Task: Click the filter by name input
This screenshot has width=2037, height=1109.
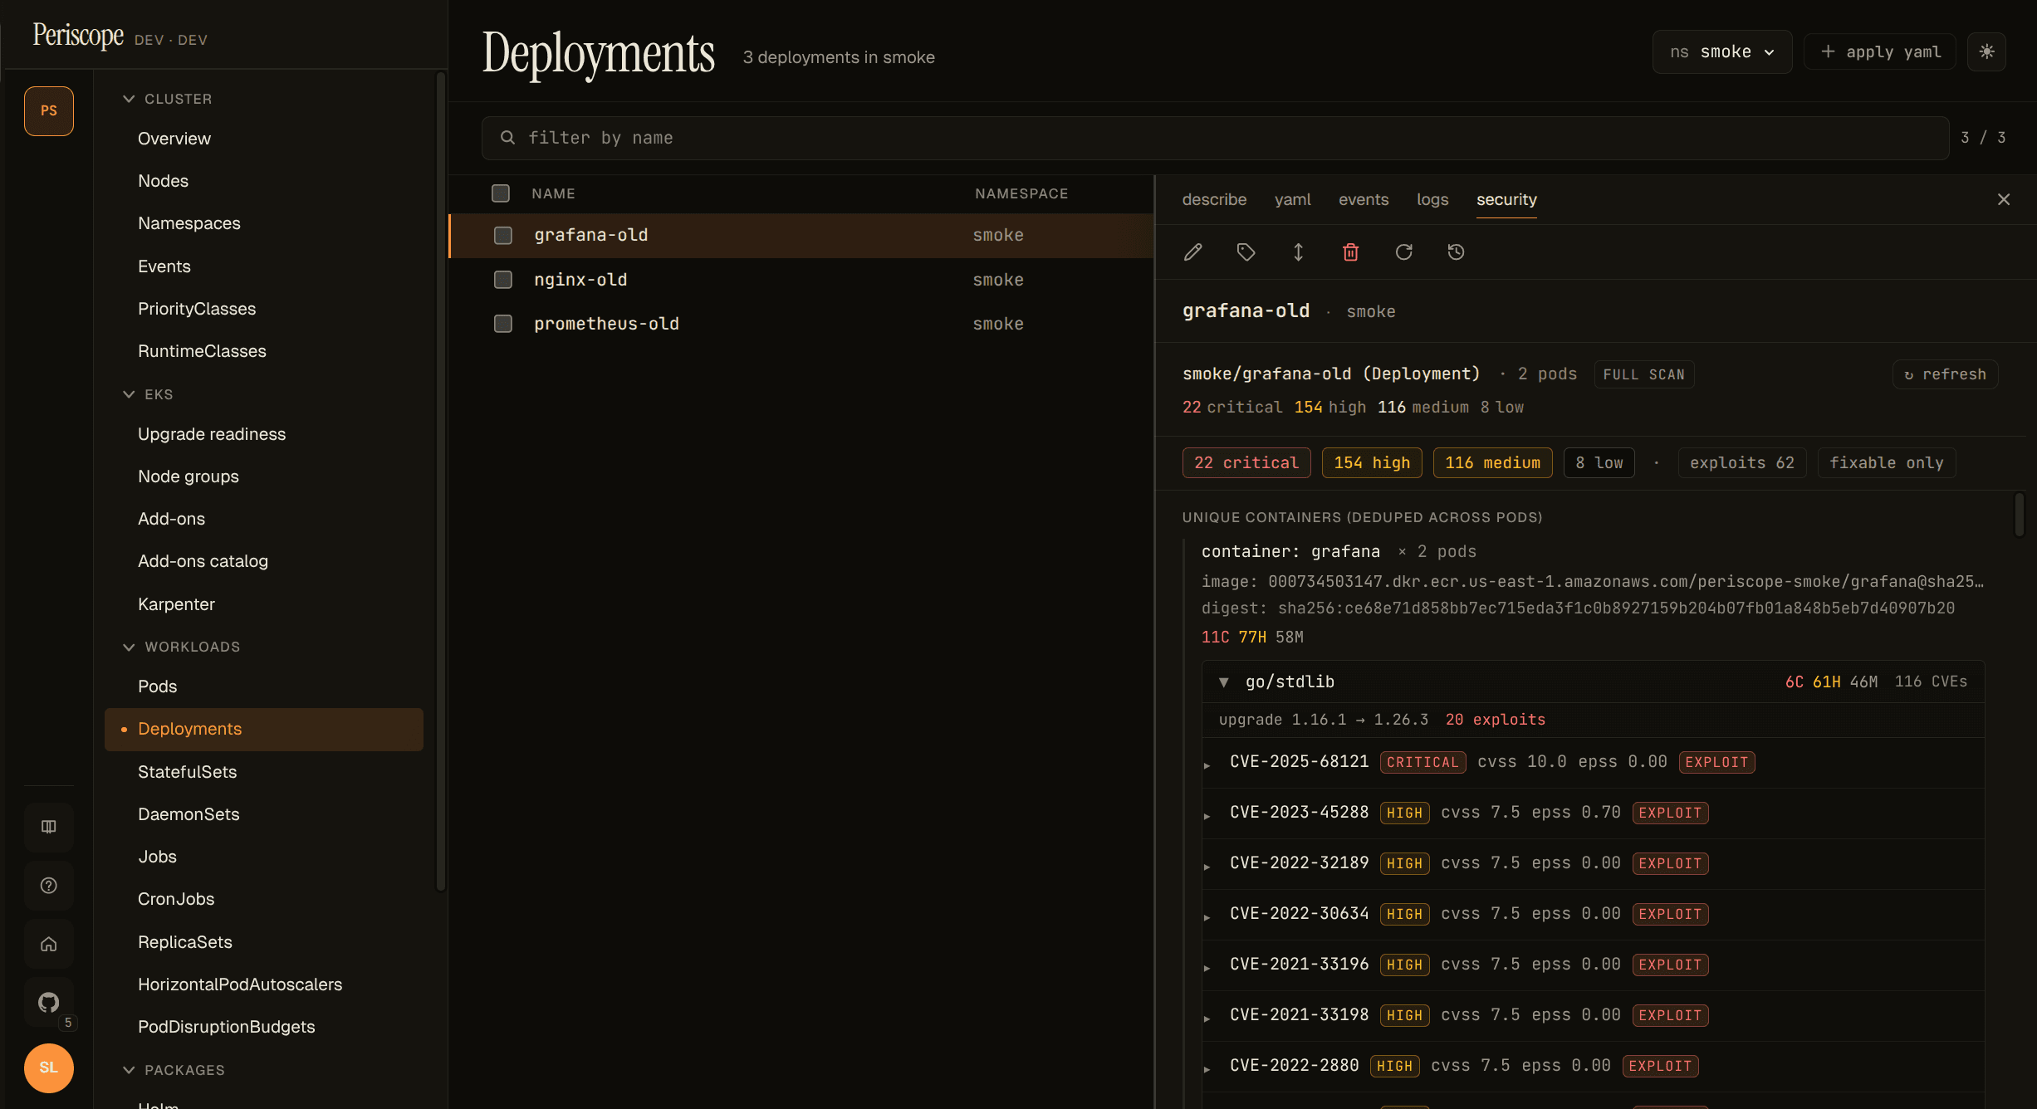Action: [x=1215, y=138]
